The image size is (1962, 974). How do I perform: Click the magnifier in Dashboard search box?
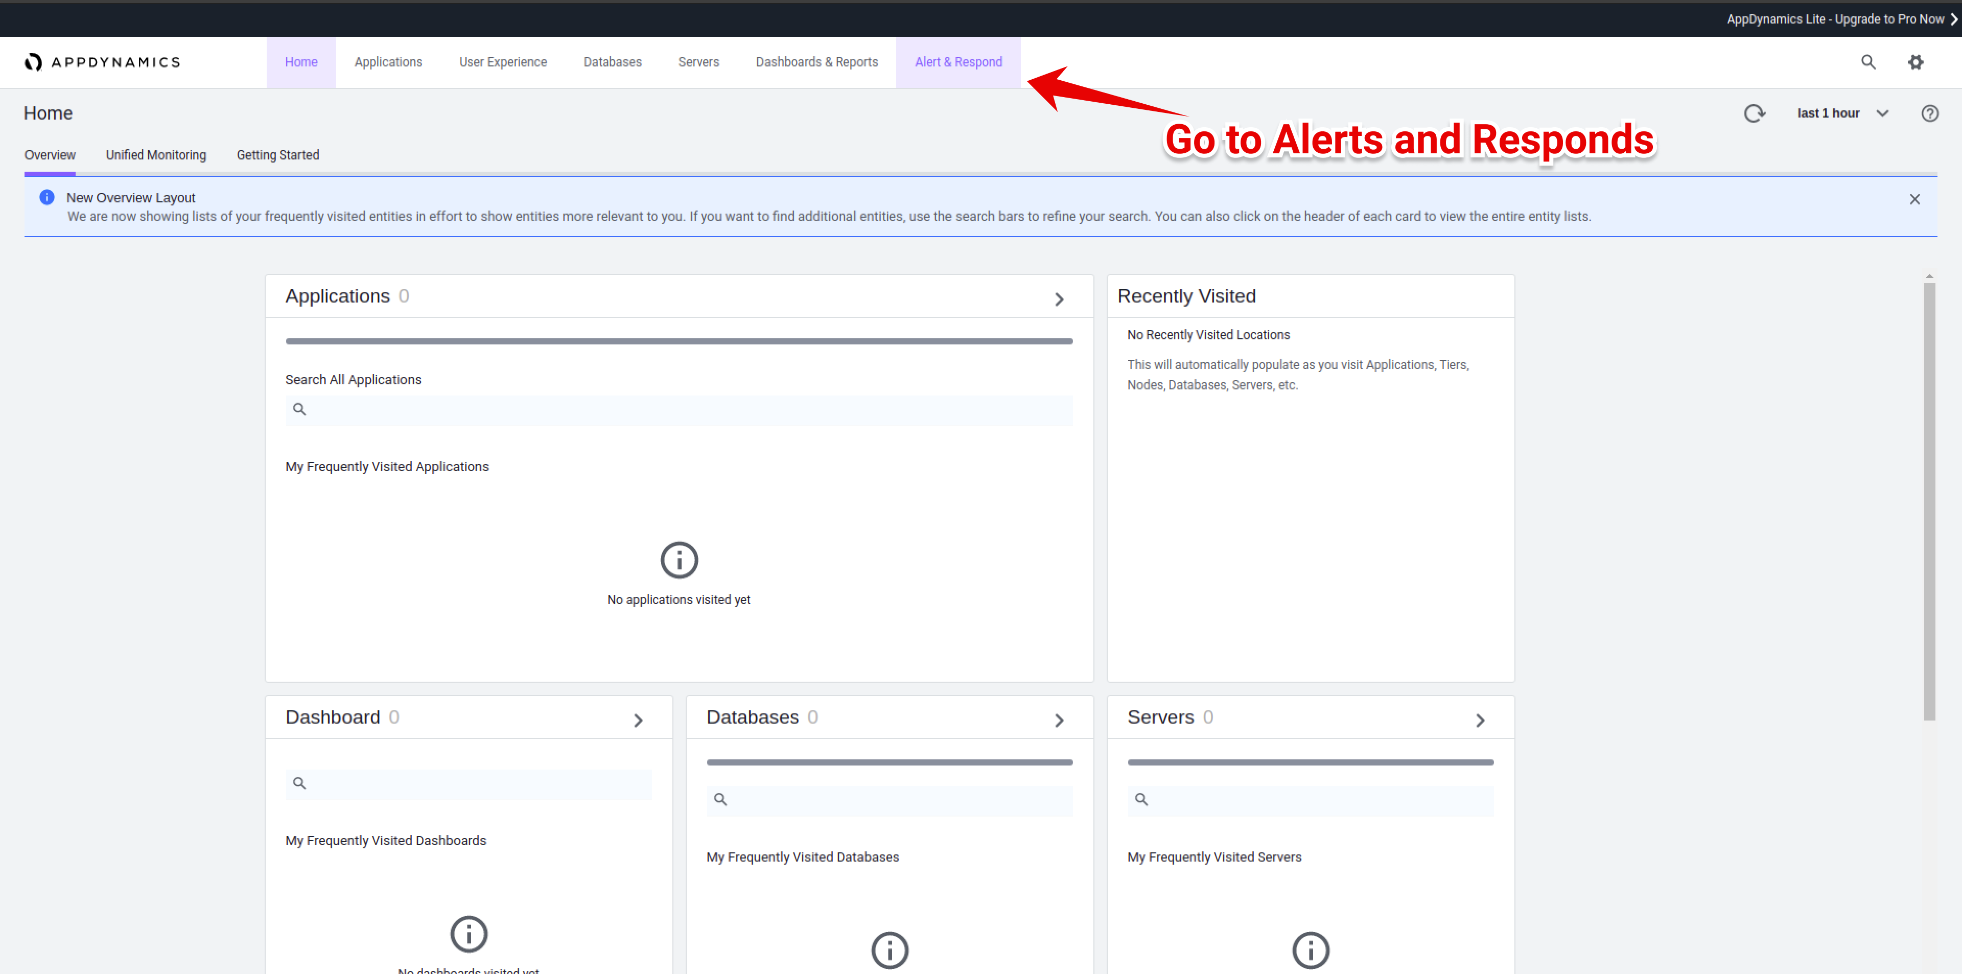(x=299, y=783)
